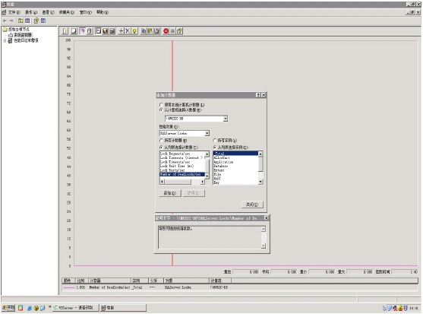Select Database in the instance list
The height and width of the screenshot is (314, 423).
(x=235, y=166)
